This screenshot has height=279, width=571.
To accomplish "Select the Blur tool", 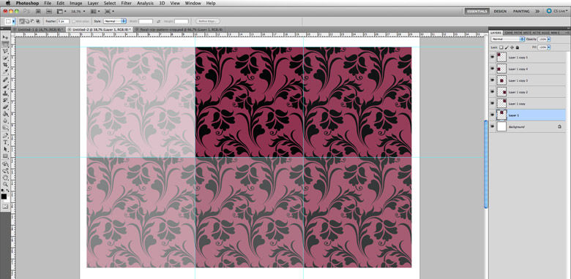I will tap(5, 121).
